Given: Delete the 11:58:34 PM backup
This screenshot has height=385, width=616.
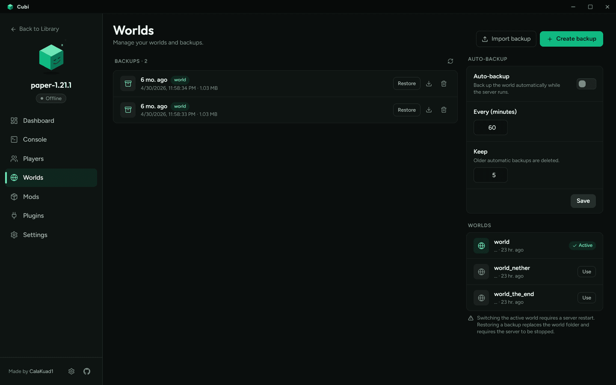Looking at the screenshot, I should (x=444, y=83).
